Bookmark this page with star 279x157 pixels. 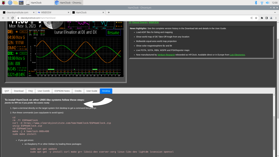[256, 18]
